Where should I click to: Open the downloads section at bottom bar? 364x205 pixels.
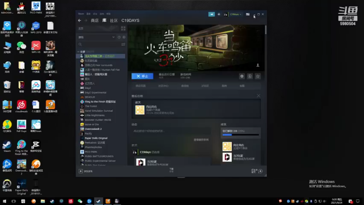pos(172,170)
